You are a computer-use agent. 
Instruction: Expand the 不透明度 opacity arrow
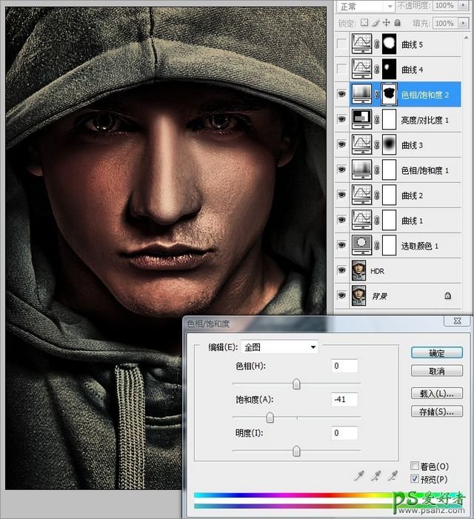point(464,5)
